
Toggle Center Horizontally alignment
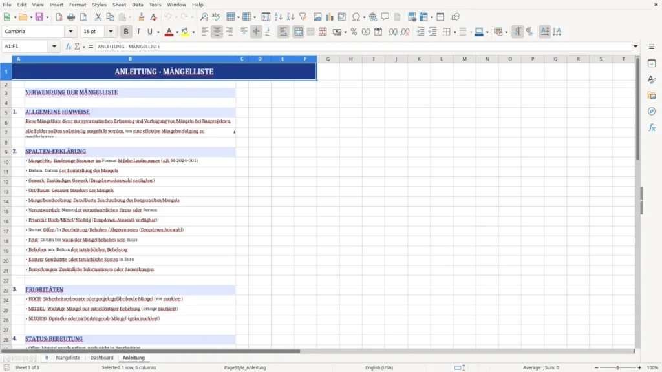tap(217, 32)
